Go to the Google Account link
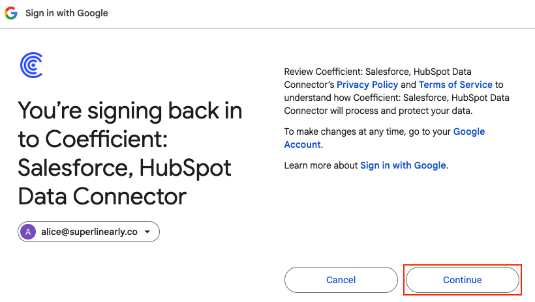 tap(469, 131)
